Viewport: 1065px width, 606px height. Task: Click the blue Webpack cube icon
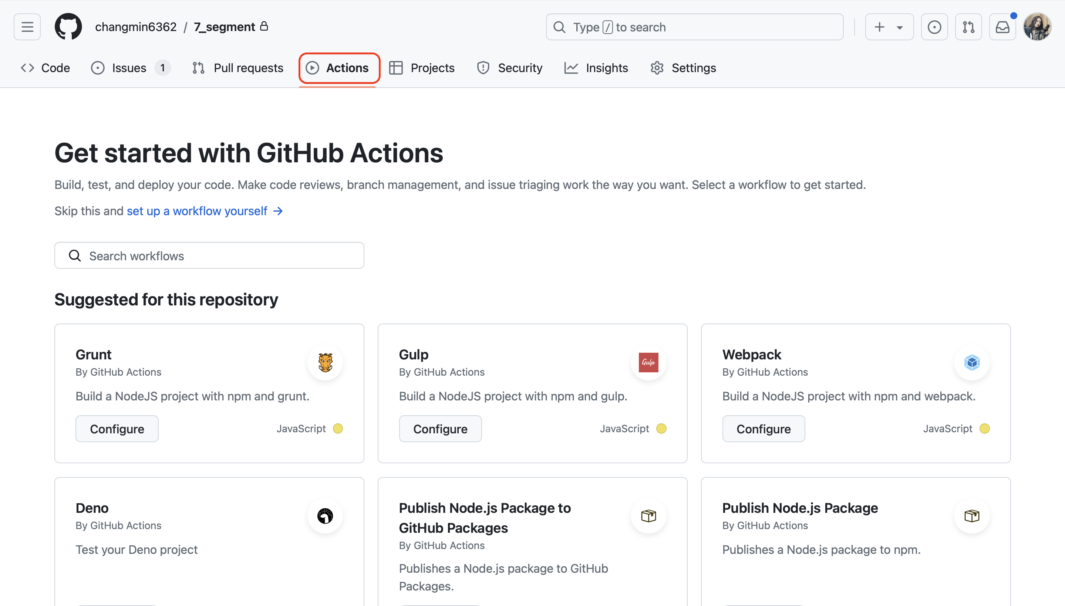[972, 362]
